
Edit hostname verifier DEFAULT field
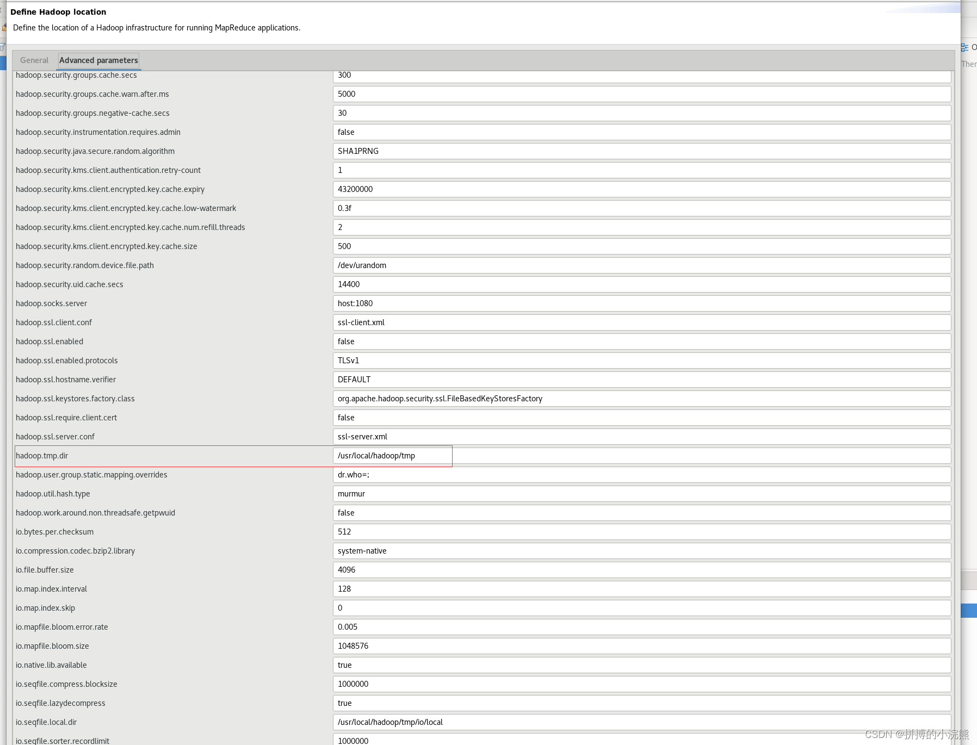tap(642, 380)
